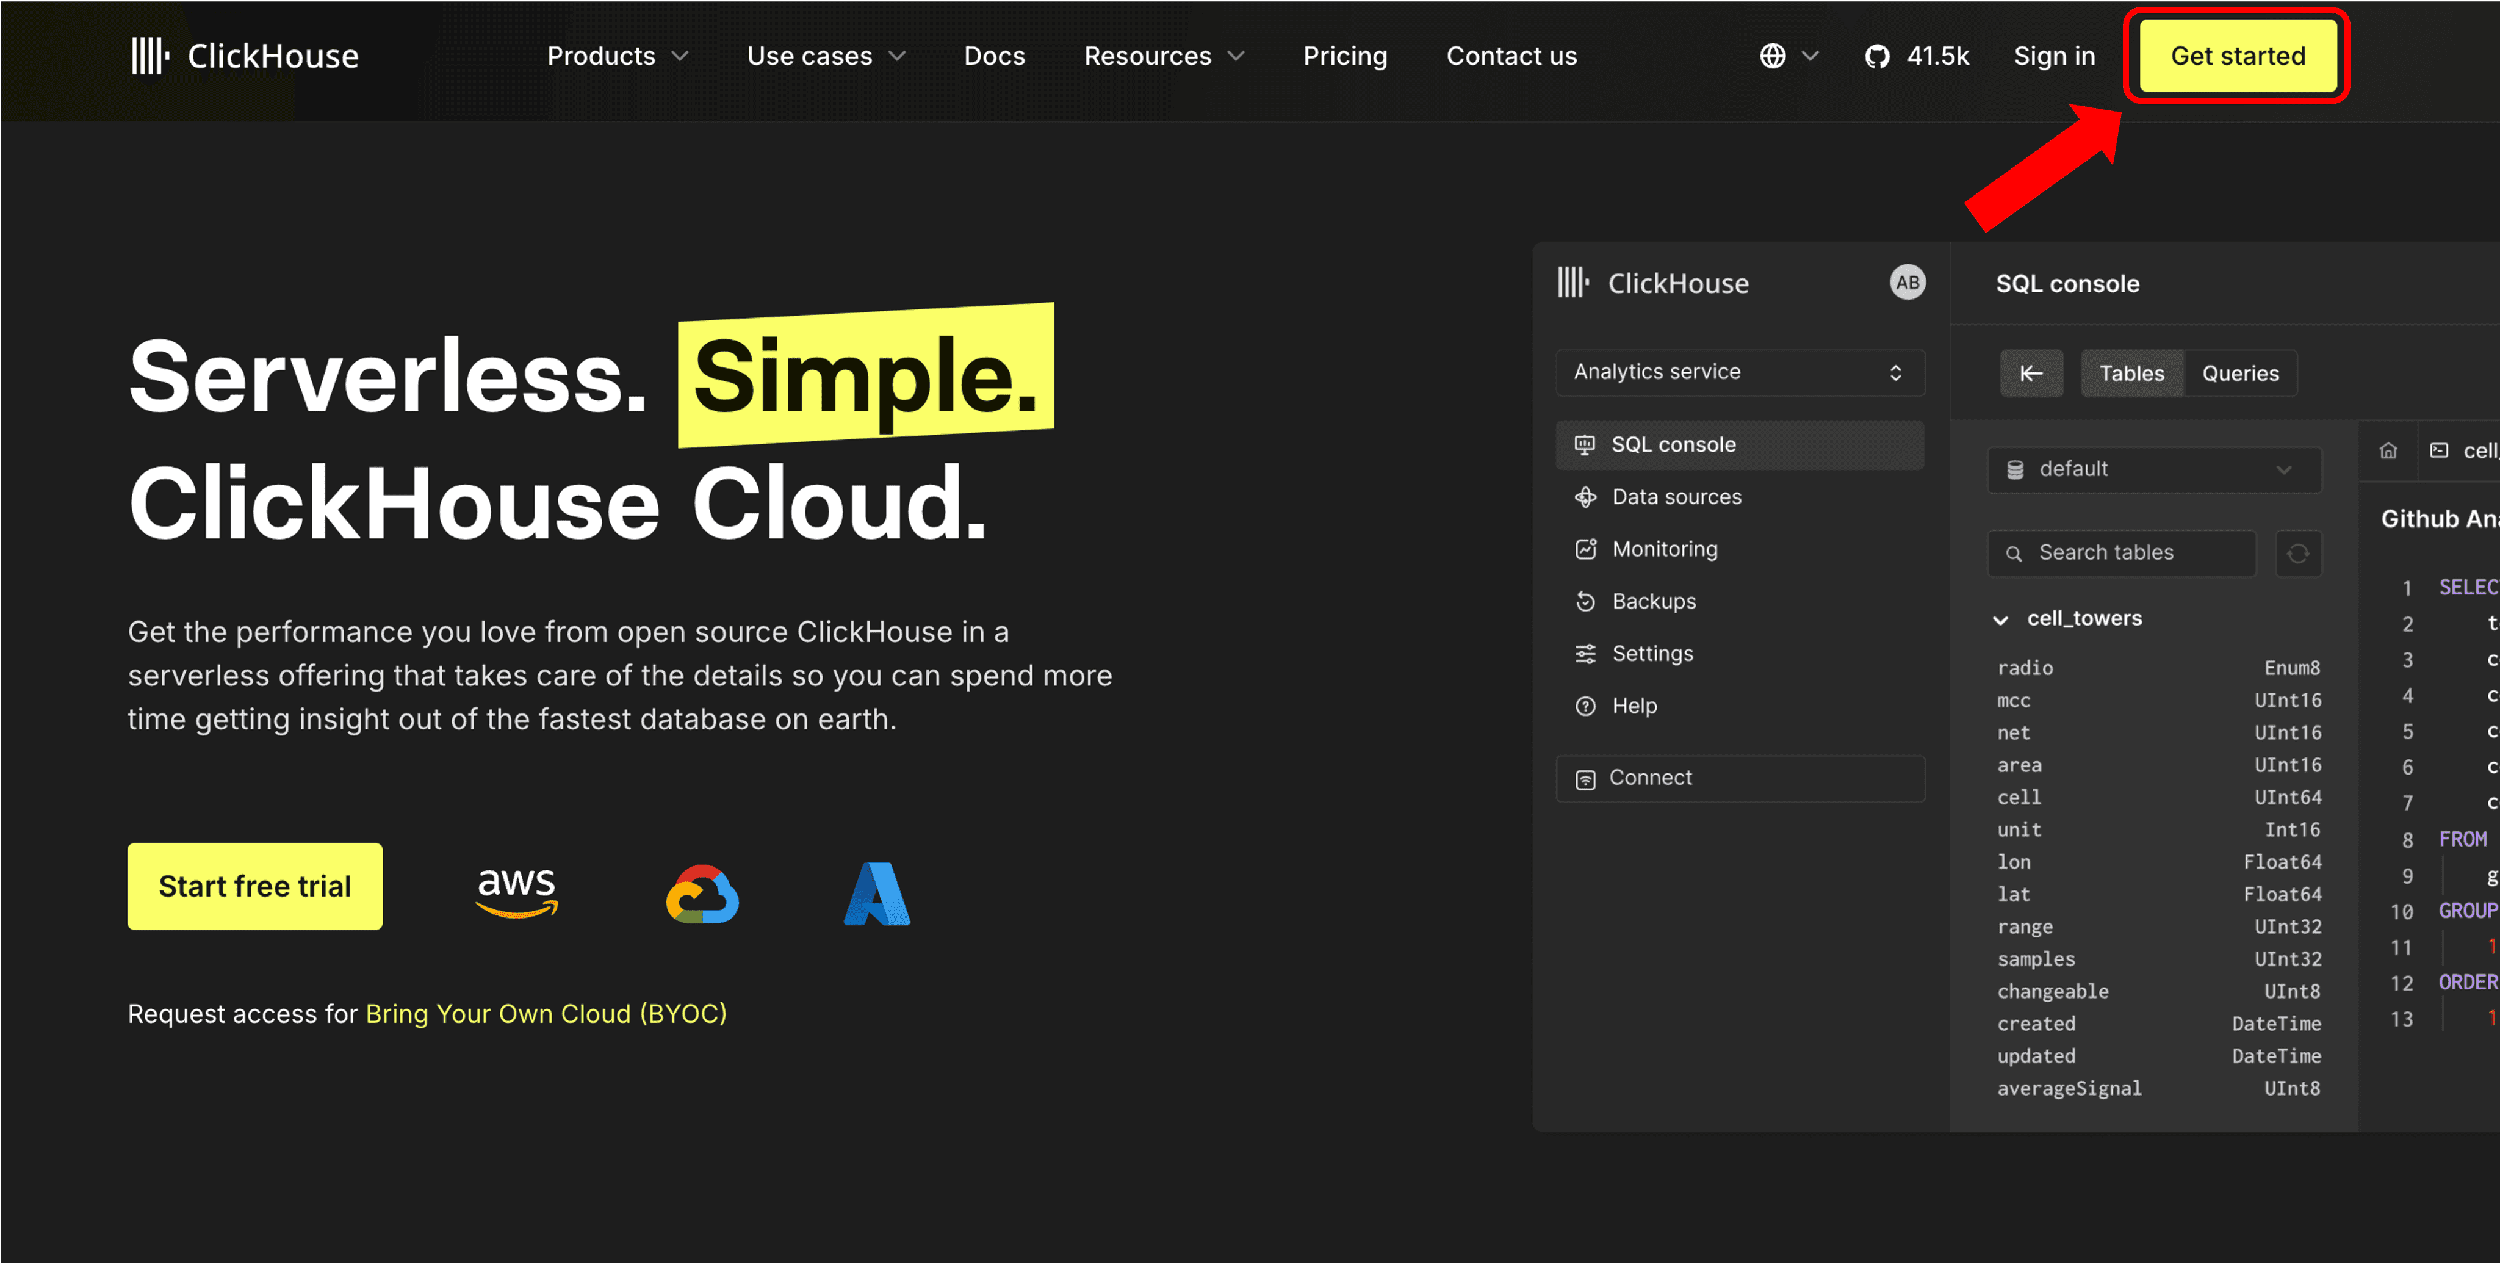This screenshot has width=2500, height=1264.
Task: Open the default database dropdown
Action: coord(2153,470)
